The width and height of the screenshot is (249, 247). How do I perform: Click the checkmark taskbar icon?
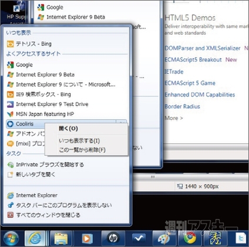point(139,238)
